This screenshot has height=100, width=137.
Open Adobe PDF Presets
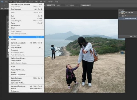click(x=26, y=70)
